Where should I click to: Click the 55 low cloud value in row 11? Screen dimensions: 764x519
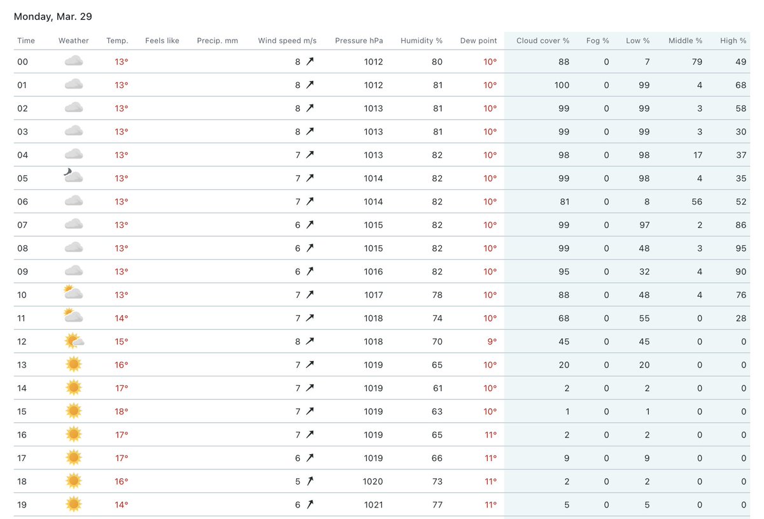pos(644,318)
